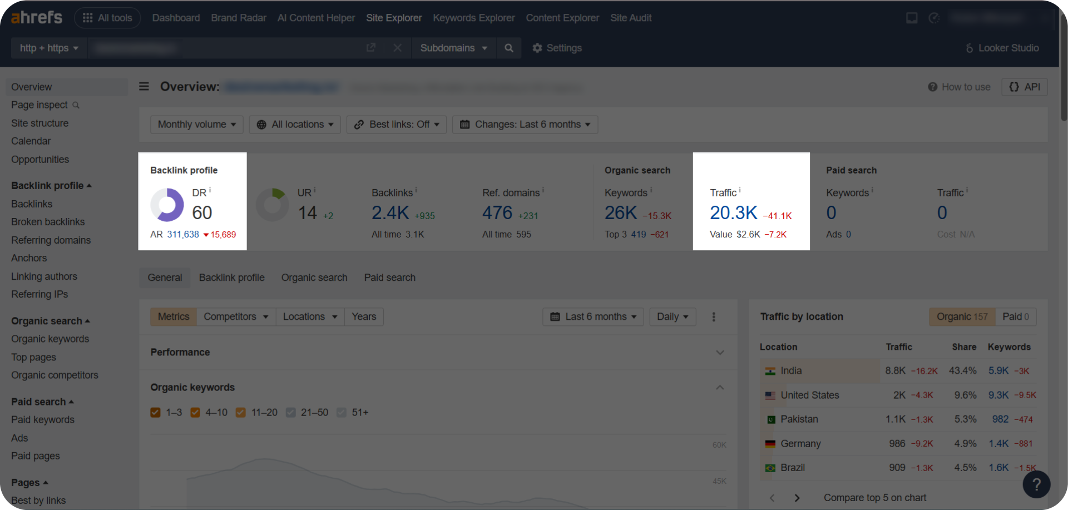Open Looker Studio integration
The width and height of the screenshot is (1068, 510).
1002,48
